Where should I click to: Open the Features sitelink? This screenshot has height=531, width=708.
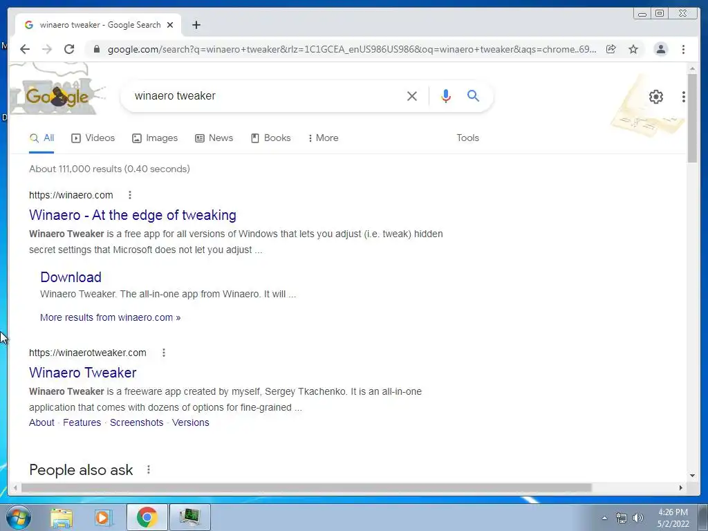pyautogui.click(x=82, y=422)
